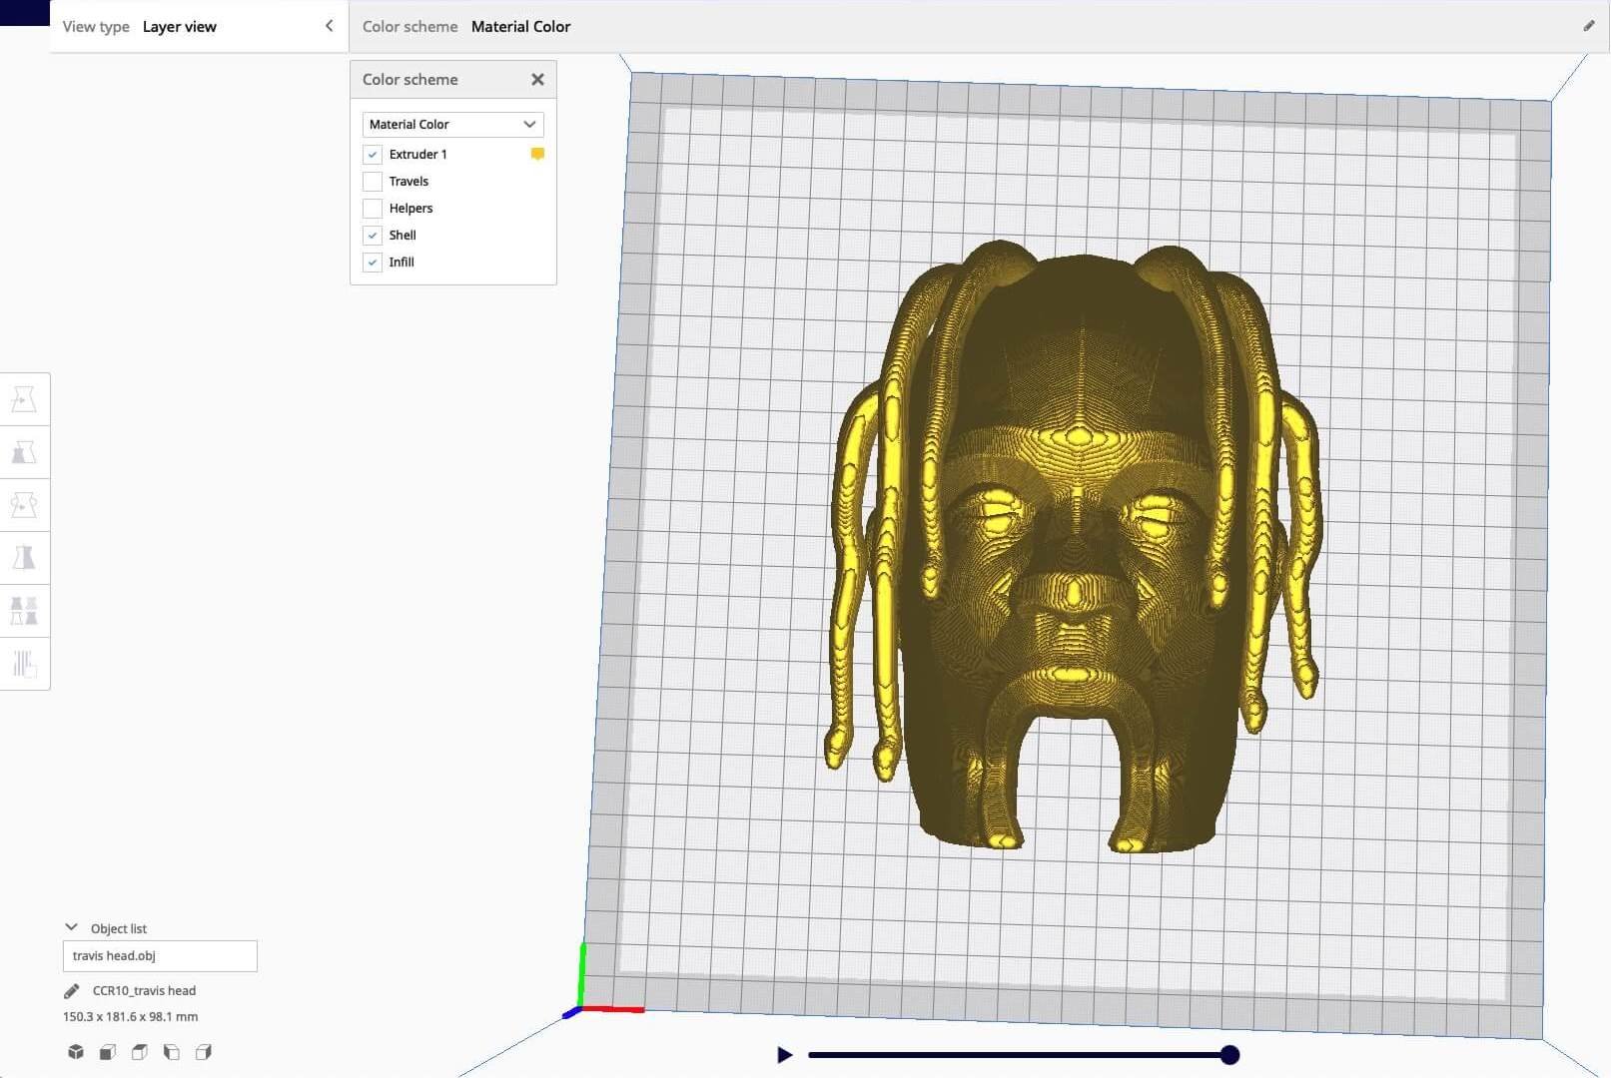Collapse the Object list chevron
The height and width of the screenshot is (1078, 1611).
(71, 927)
